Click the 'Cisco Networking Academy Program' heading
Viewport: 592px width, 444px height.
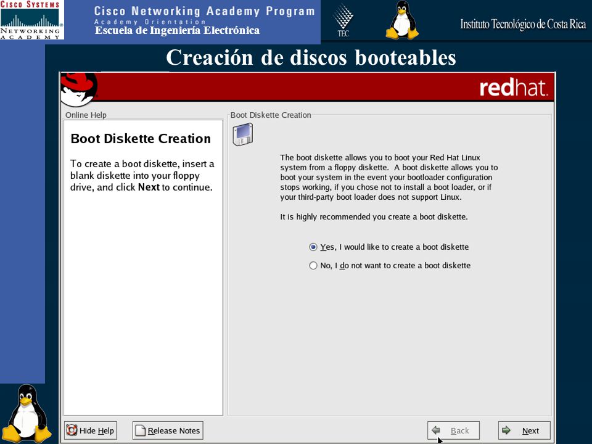(x=204, y=11)
